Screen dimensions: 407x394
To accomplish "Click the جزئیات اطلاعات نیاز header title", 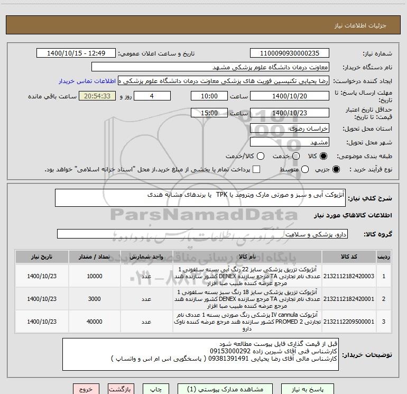I will coord(360,25).
